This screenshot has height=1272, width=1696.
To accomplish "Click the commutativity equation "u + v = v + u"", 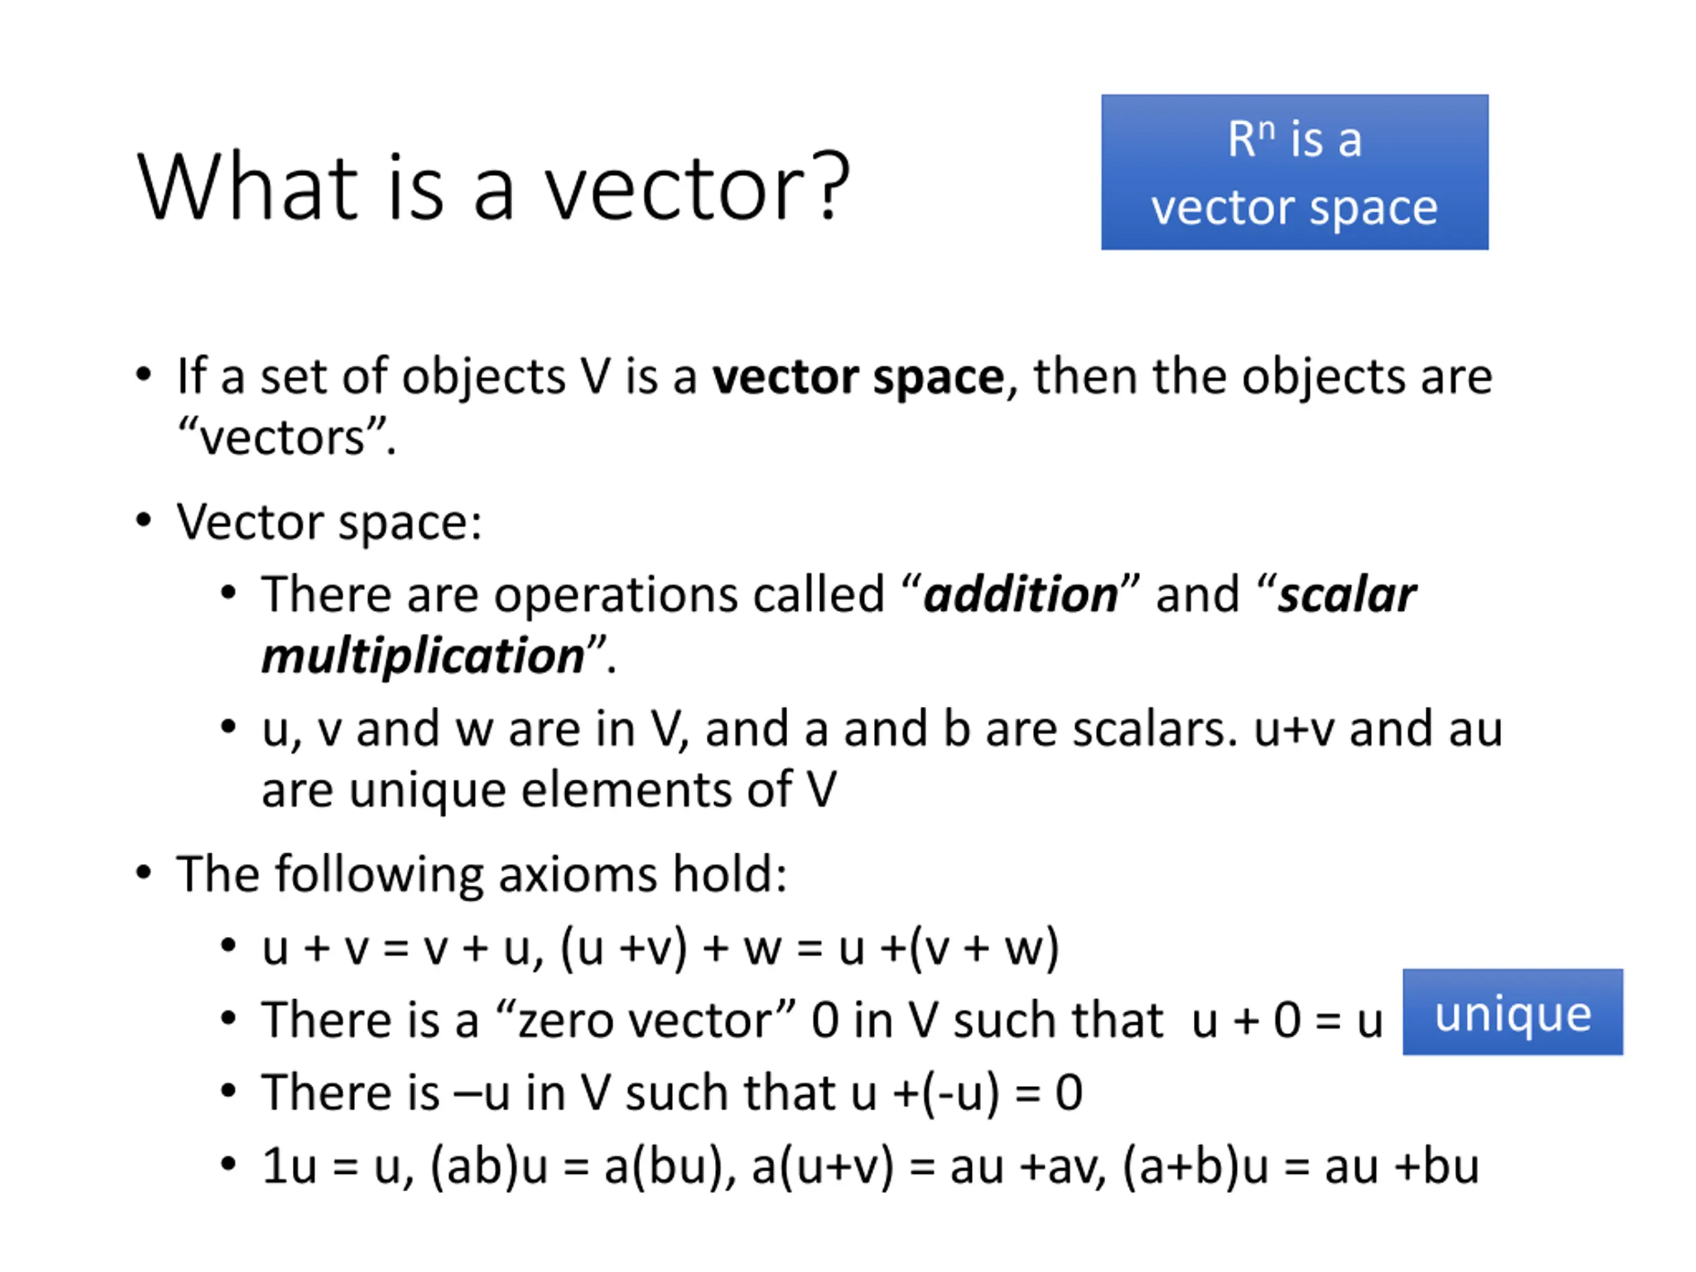I will coord(397,947).
